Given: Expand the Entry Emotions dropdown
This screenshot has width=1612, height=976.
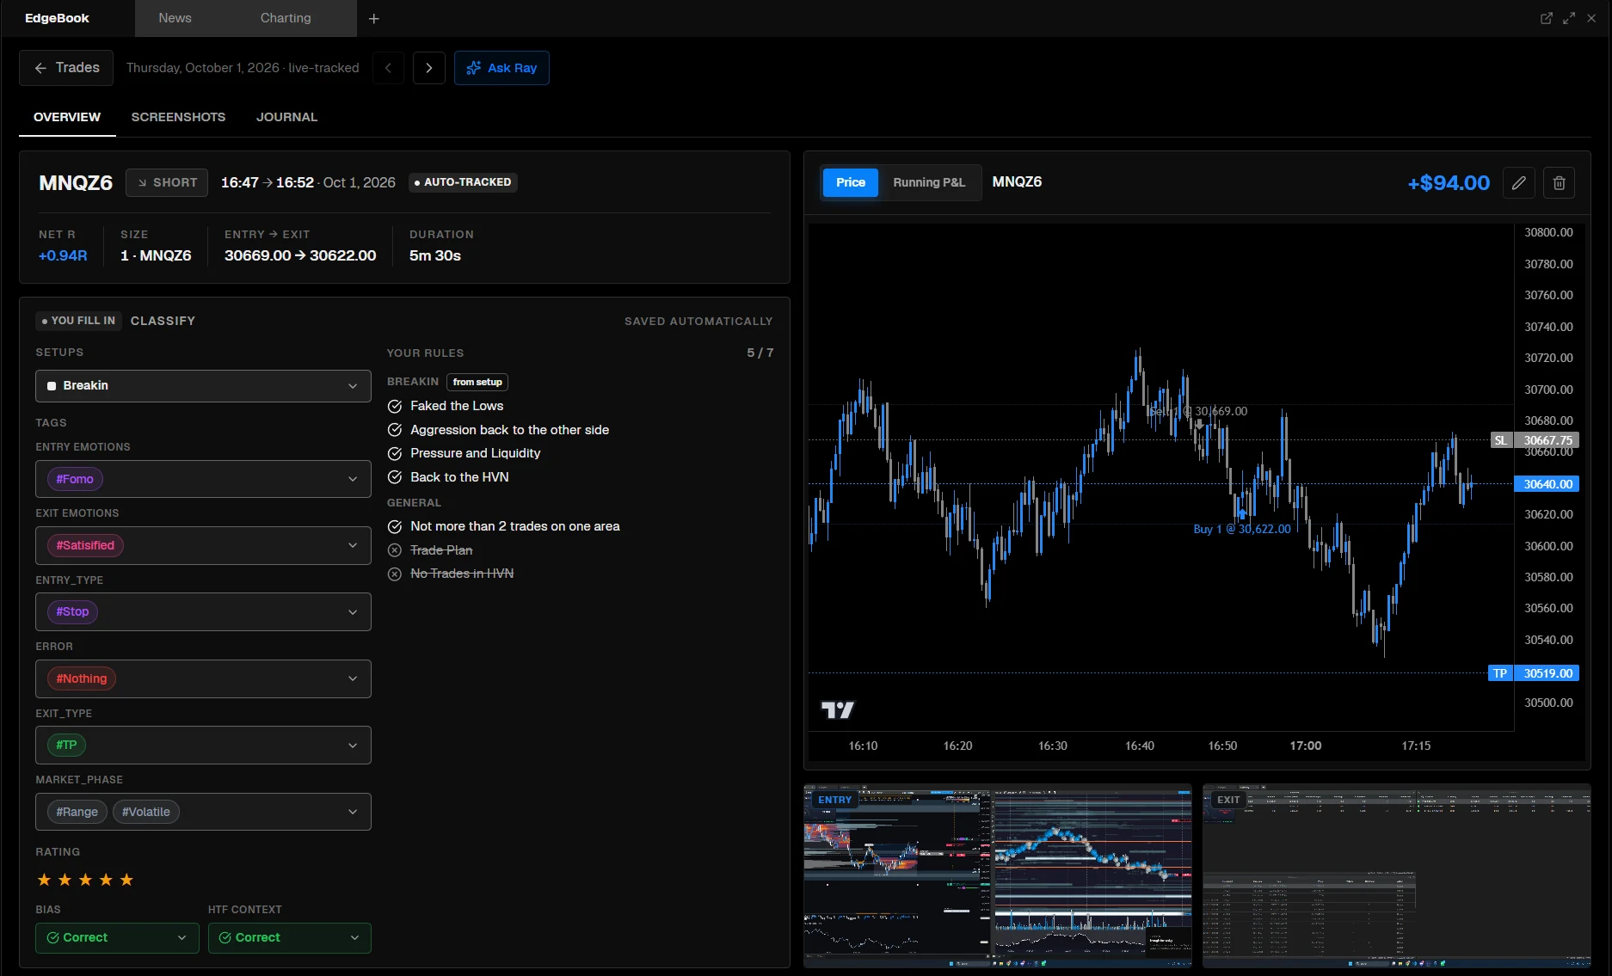Looking at the screenshot, I should tap(203, 479).
